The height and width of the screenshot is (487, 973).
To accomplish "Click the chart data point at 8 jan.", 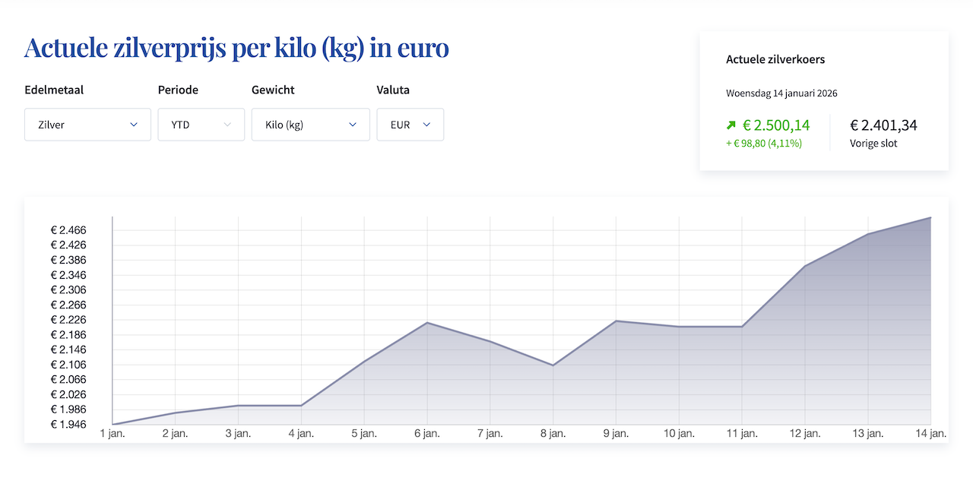I will 553,365.
